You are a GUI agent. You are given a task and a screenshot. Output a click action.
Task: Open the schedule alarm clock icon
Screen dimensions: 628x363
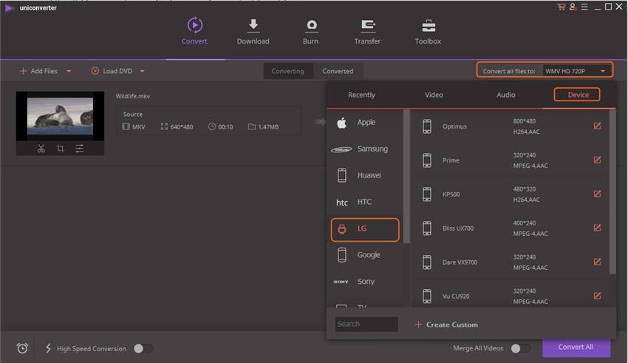22,348
